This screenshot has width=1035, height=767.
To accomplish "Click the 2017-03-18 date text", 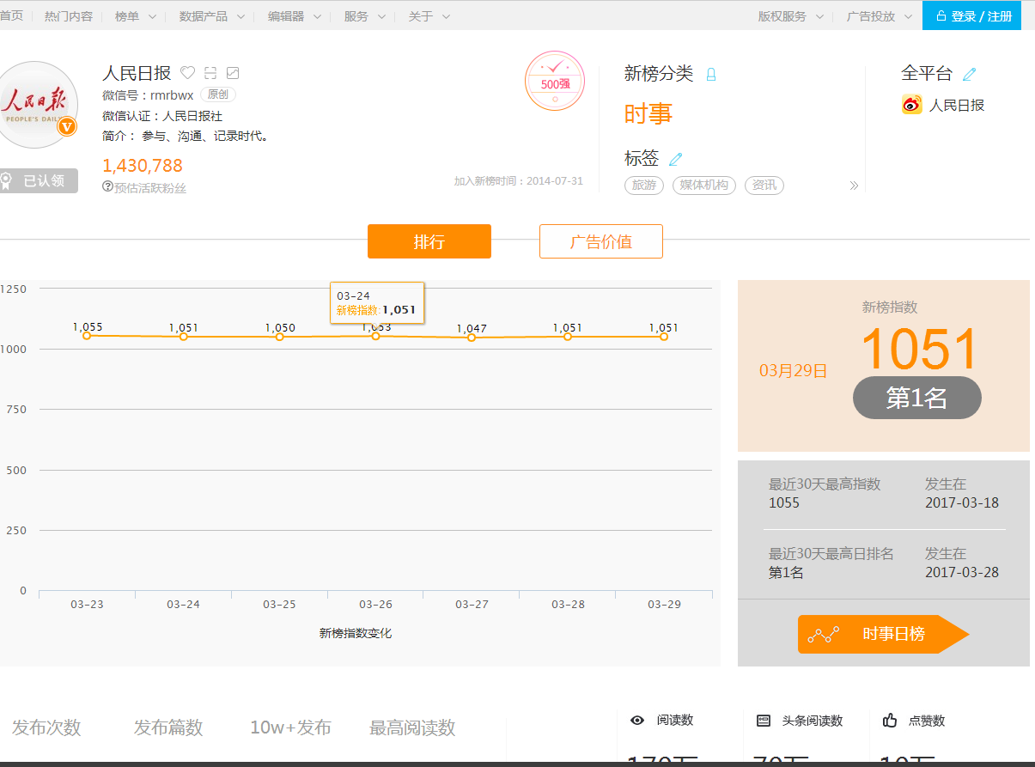I will 962,502.
